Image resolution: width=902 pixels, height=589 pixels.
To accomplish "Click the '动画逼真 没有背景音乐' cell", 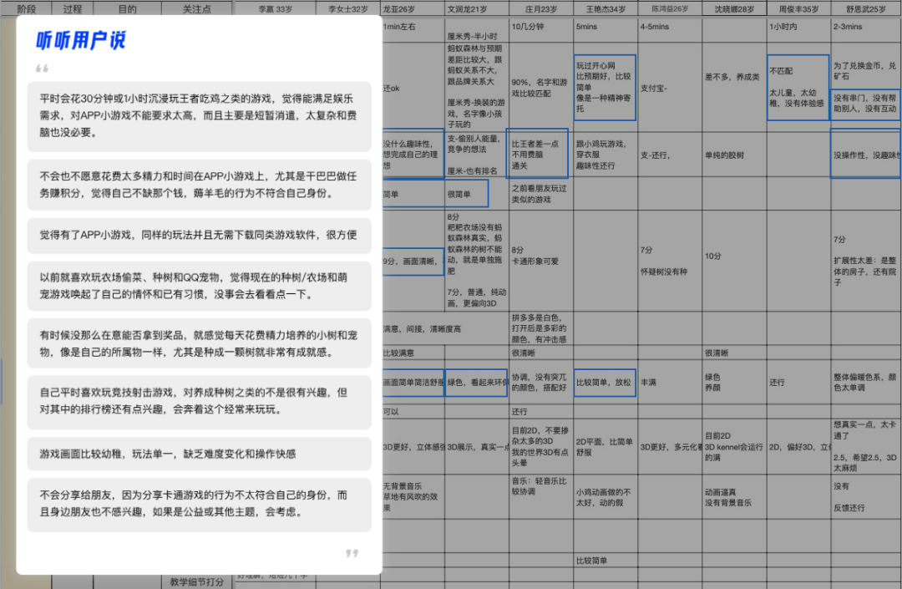I will [x=735, y=497].
